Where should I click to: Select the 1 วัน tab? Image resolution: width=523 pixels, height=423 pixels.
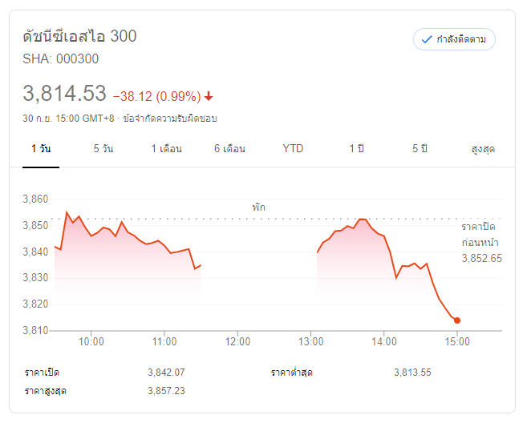41,149
